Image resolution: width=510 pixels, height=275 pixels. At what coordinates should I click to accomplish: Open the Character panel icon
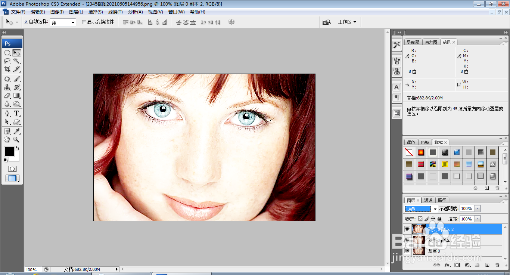click(397, 87)
